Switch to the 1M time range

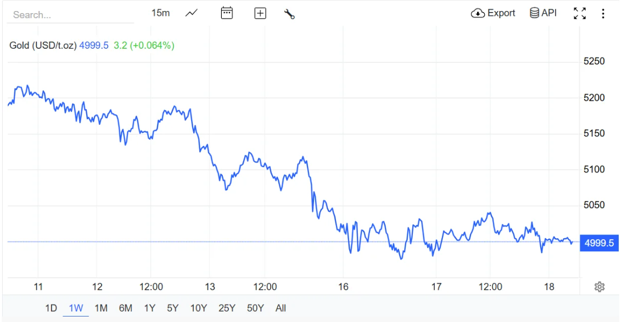coord(101,308)
